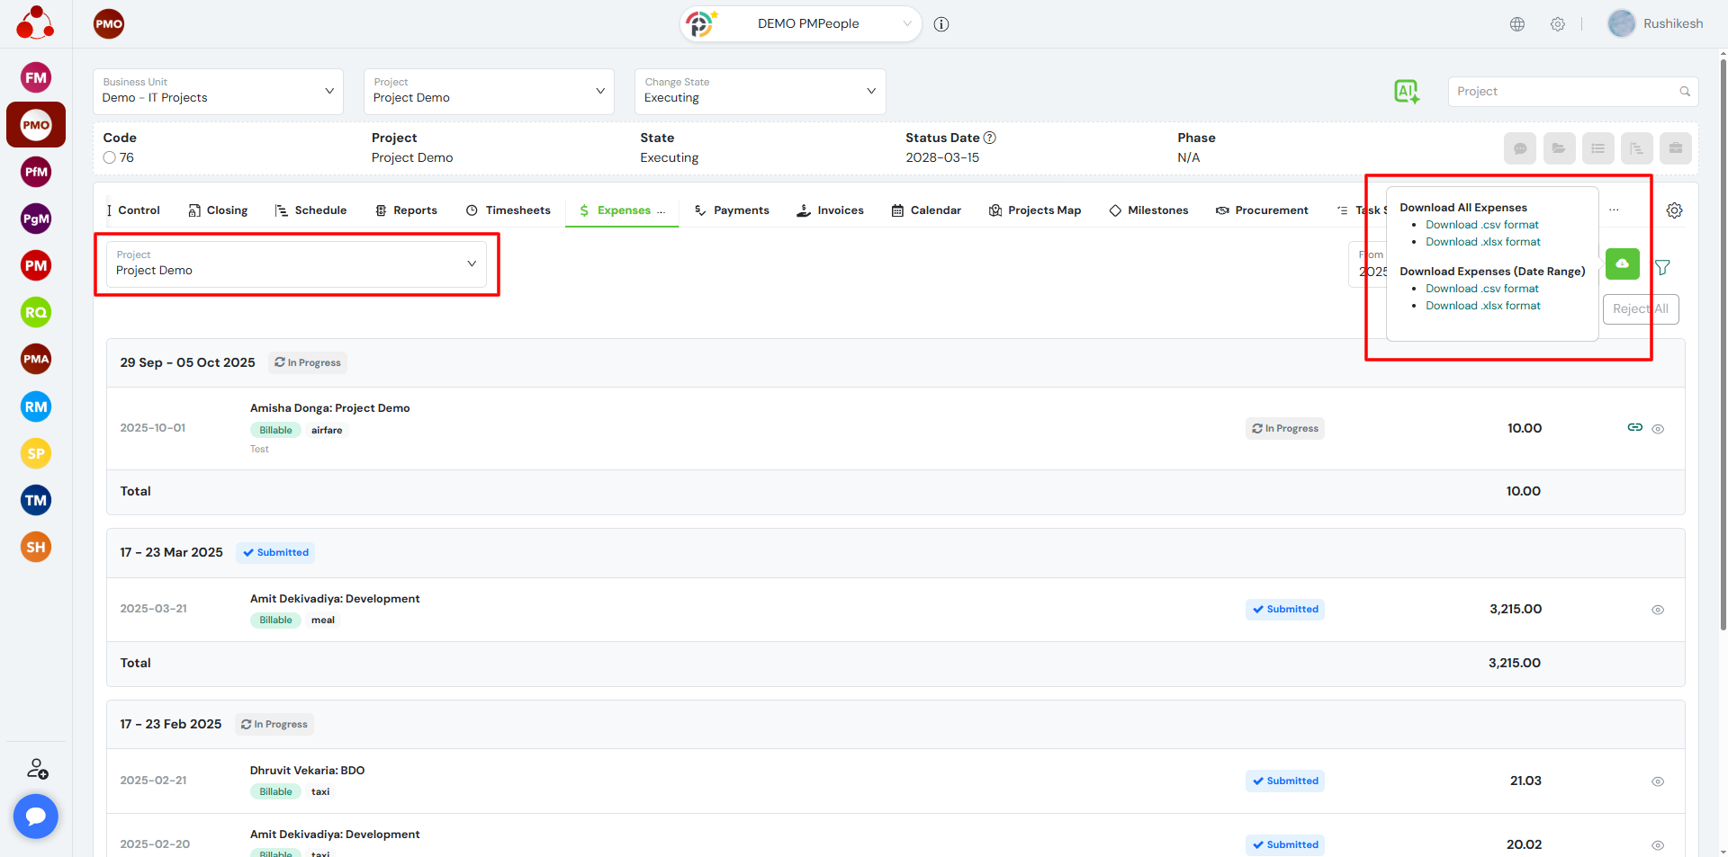View the 21.03 taxi expense eye icon
Viewport: 1728px width, 857px height.
1657,781
